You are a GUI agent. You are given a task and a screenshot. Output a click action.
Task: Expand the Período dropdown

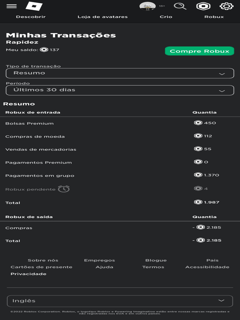point(120,90)
